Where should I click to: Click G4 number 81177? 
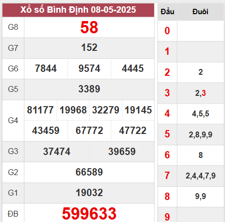coord(40,110)
